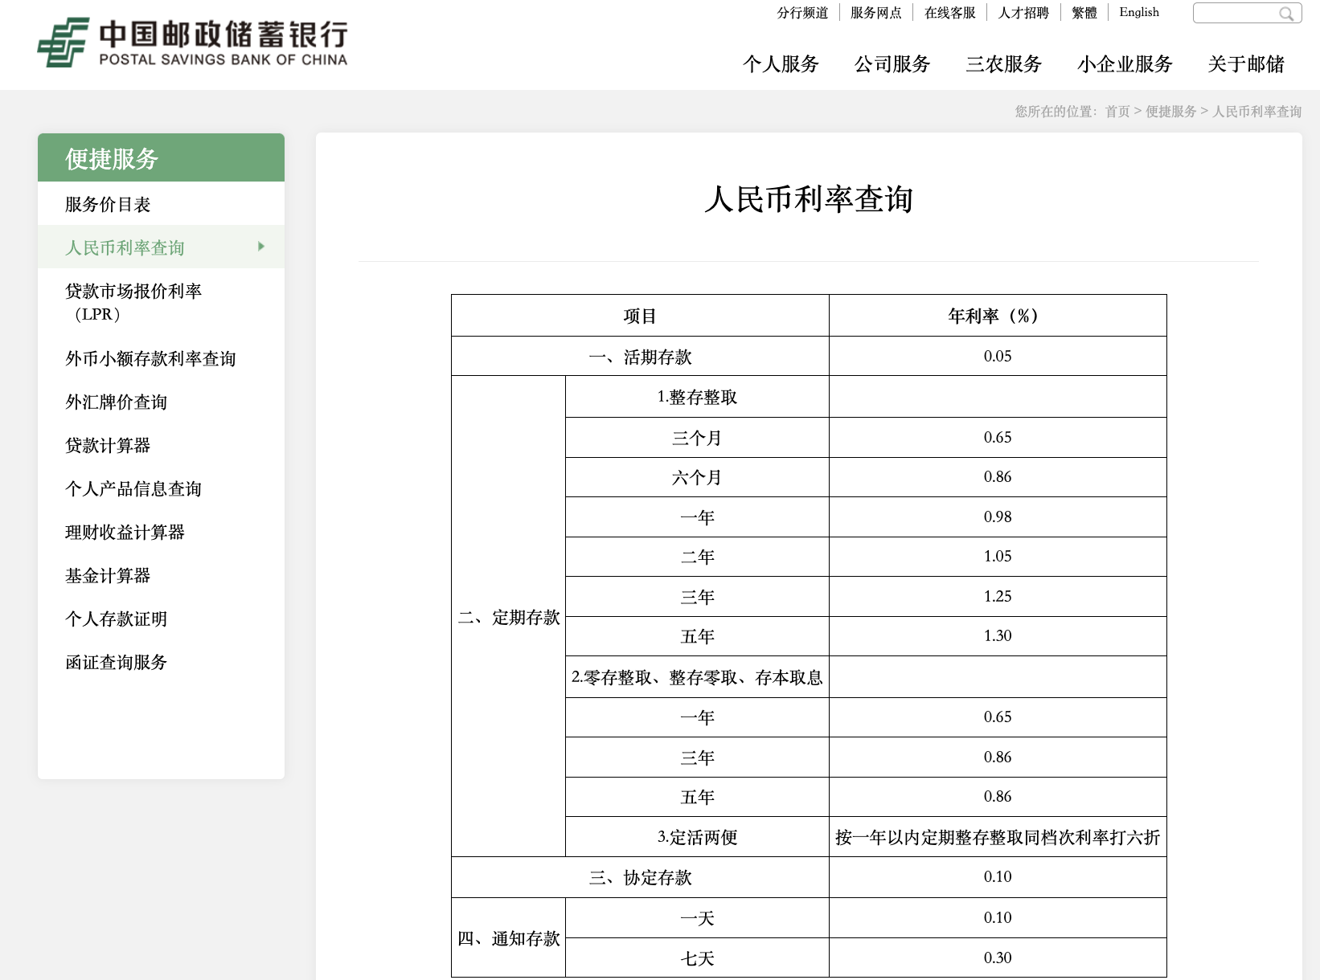1320x980 pixels.
Task: Open the 公司服务 menu
Action: [892, 64]
